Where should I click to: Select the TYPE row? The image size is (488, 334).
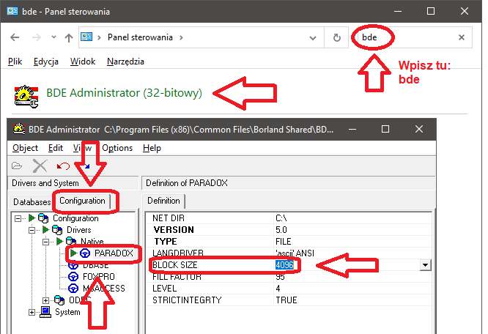click(x=289, y=242)
